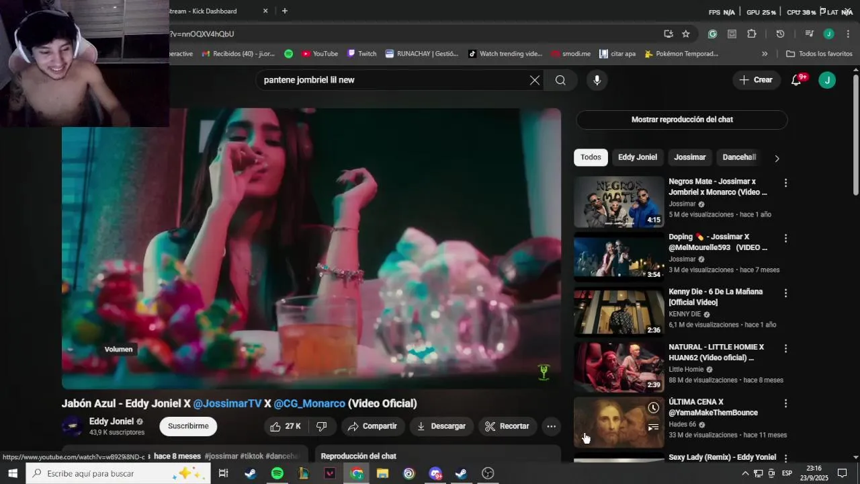Install app icon in address bar
Image resolution: width=860 pixels, height=484 pixels.
(668, 34)
